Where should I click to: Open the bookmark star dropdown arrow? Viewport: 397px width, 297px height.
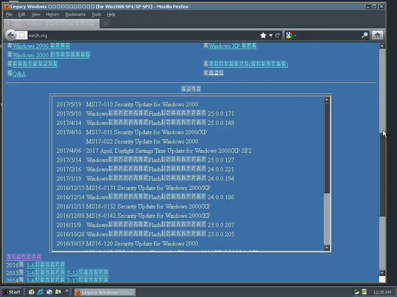tap(271, 35)
